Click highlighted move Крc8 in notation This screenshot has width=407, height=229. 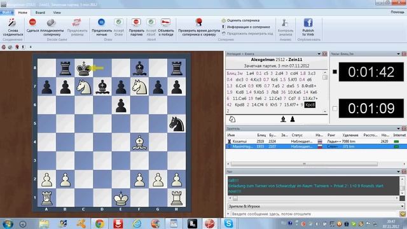pyautogui.click(x=310, y=104)
